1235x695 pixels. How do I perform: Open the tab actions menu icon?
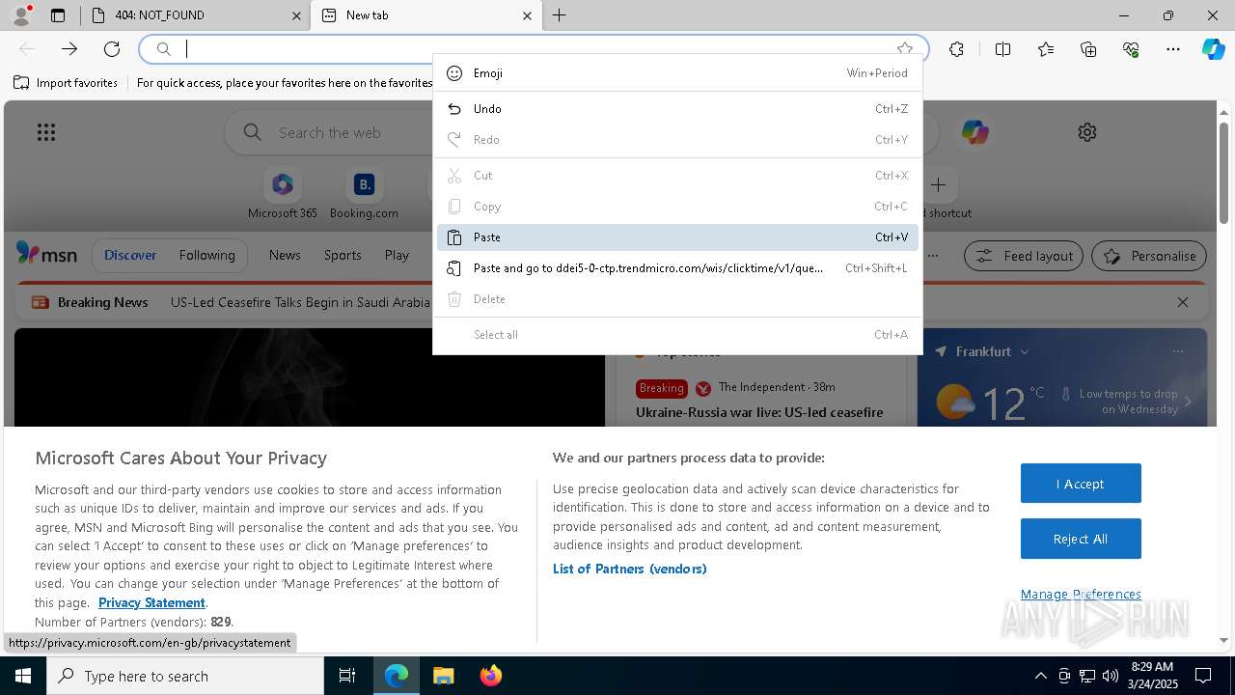click(x=58, y=15)
